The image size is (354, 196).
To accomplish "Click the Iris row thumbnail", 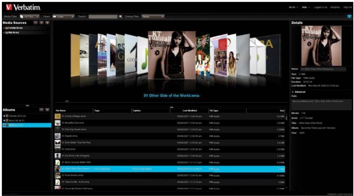I will coord(57,156).
